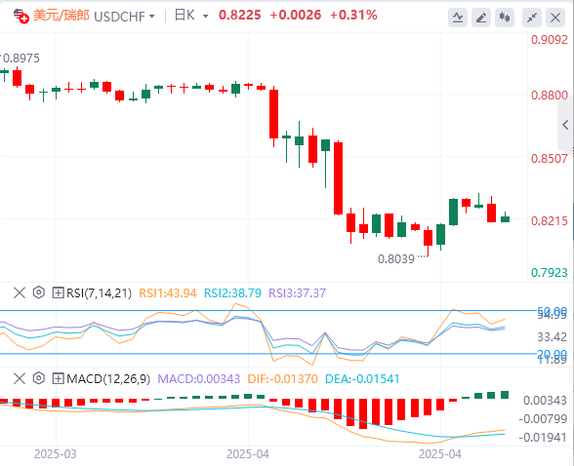574x466 pixels.
Task: Click the 美元/瑞郎 pair name
Action: [61, 16]
